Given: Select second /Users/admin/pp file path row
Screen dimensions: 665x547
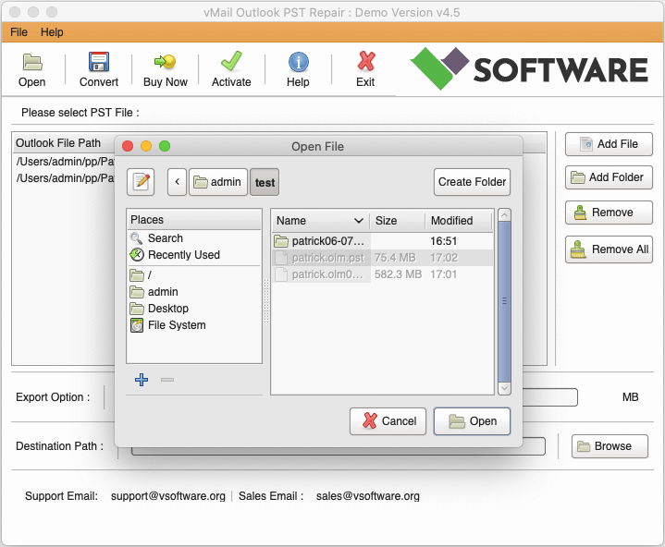Looking at the screenshot, I should pos(65,178).
